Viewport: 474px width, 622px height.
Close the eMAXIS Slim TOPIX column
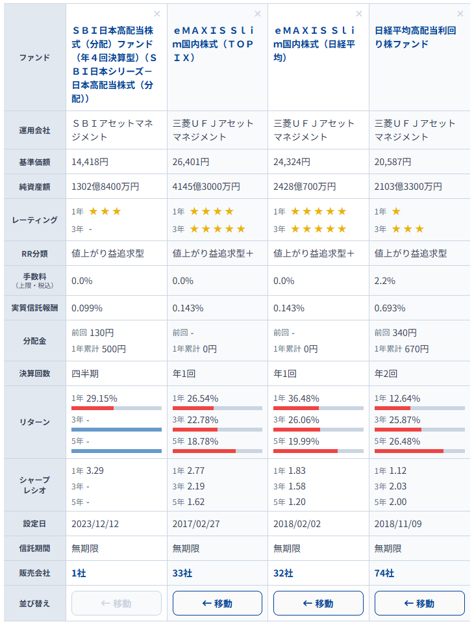[258, 14]
